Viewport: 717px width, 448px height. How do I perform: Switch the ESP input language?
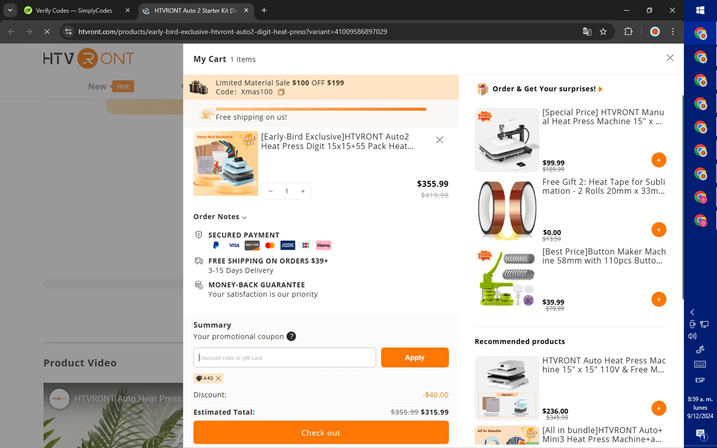coord(700,380)
